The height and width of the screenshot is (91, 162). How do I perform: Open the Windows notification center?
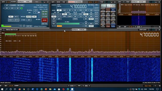coord(157,89)
